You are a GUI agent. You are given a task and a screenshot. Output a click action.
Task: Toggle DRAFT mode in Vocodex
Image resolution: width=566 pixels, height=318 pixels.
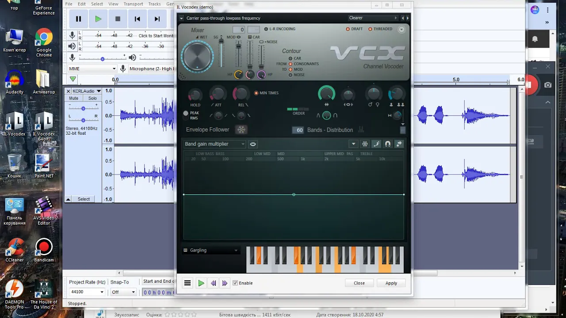point(354,29)
